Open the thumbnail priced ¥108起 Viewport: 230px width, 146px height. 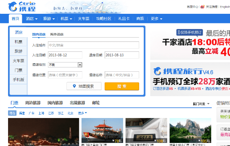(x=146, y=130)
